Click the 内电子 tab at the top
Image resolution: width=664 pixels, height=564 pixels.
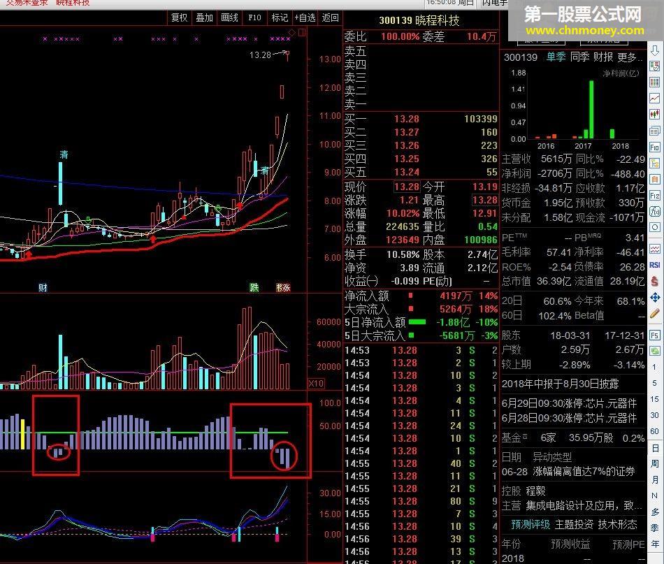(x=494, y=3)
